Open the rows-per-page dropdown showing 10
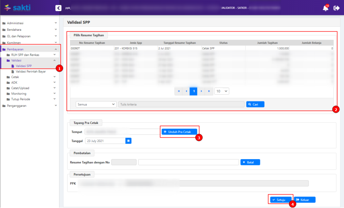This screenshot has height=208, width=344. tap(221, 91)
